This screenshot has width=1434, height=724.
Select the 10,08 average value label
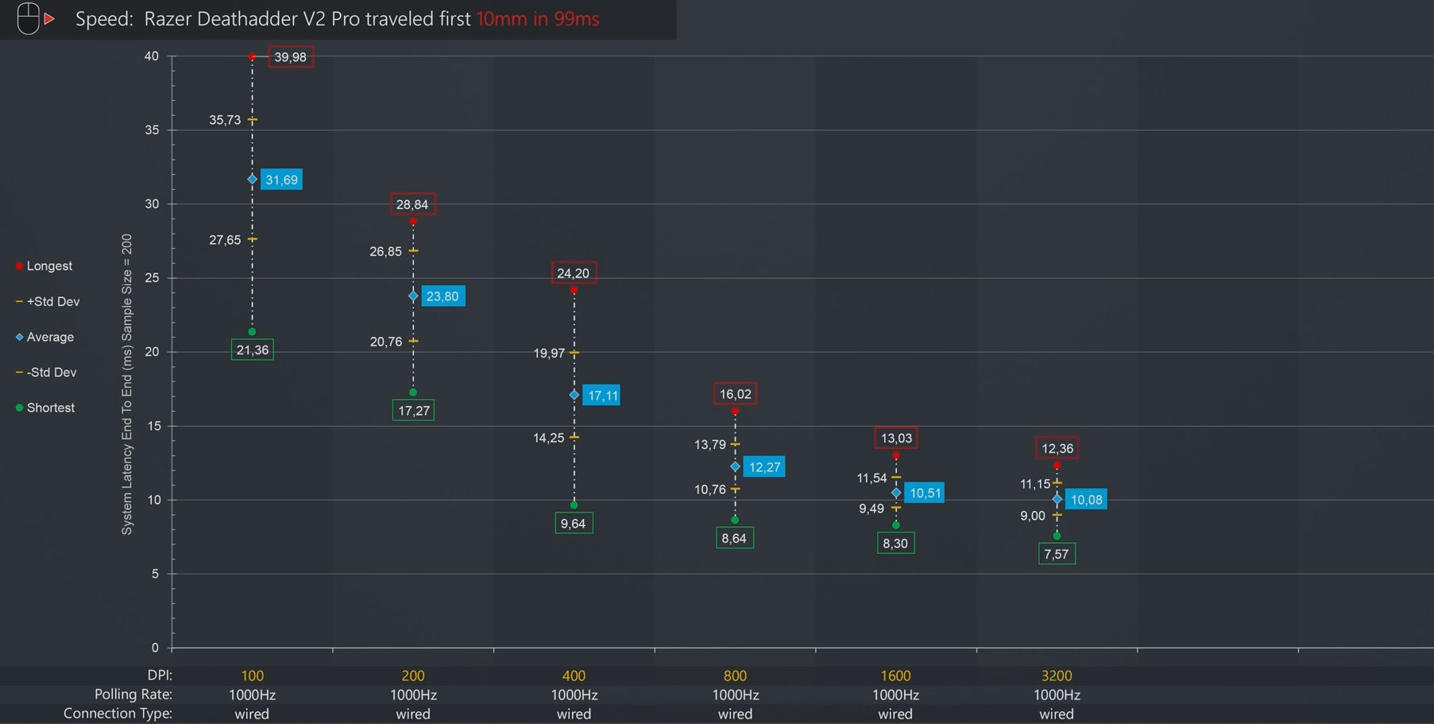1087,500
